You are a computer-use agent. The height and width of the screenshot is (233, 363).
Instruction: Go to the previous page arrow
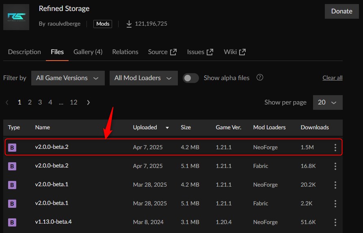pos(7,102)
